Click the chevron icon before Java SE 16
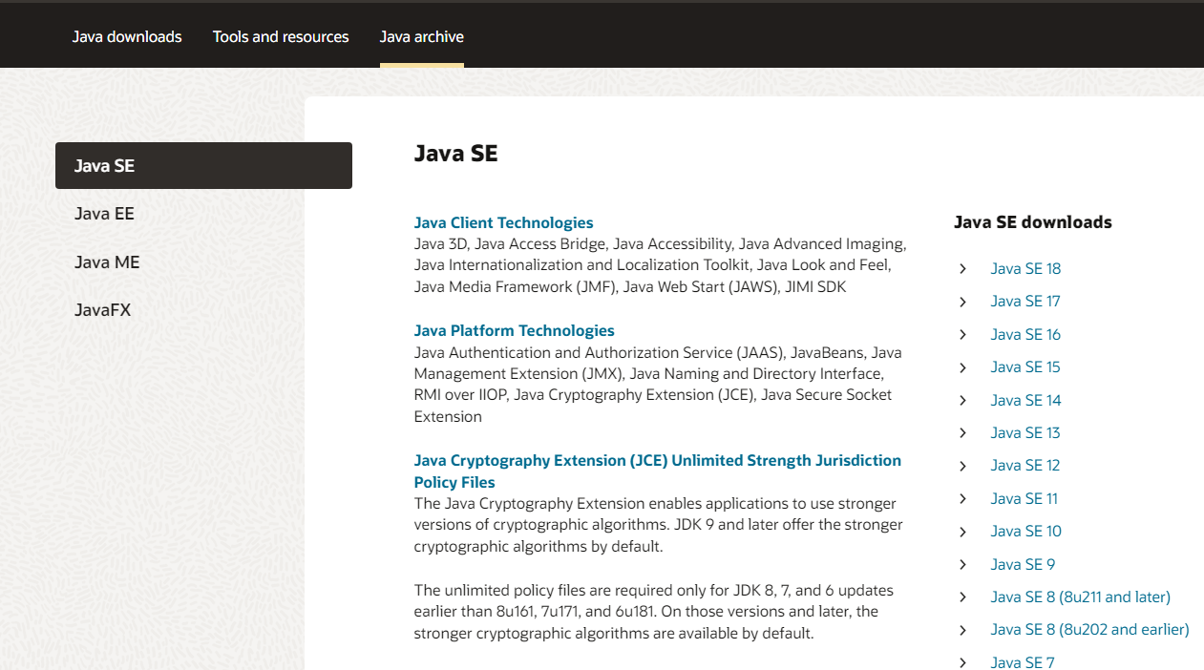1204x670 pixels. 963,335
